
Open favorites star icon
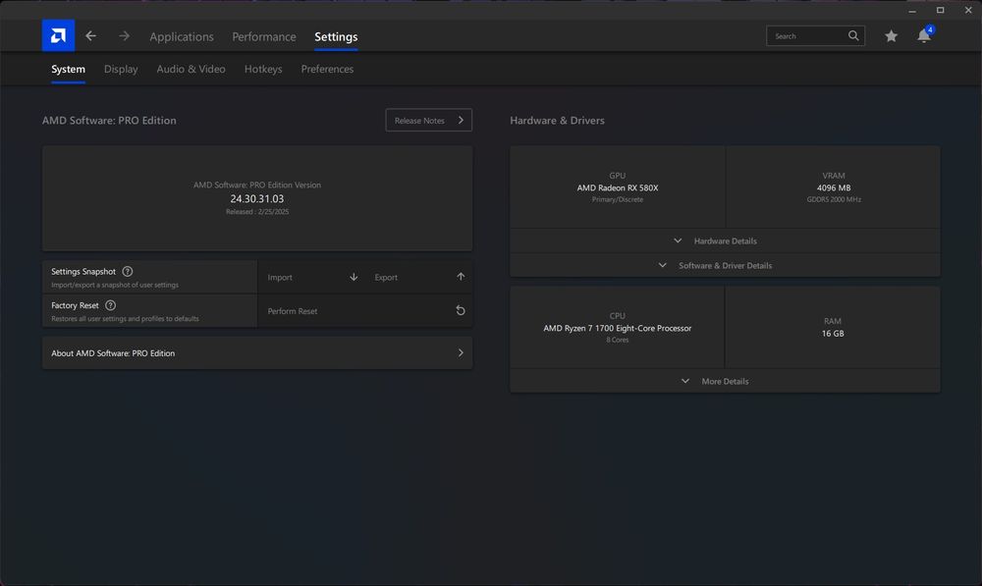coord(891,36)
